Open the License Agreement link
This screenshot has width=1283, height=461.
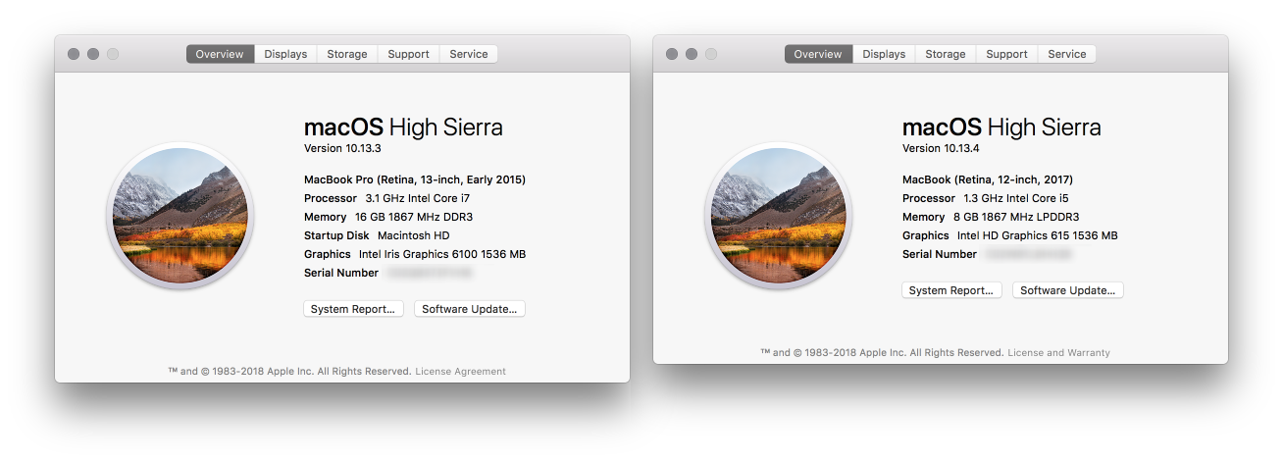coord(460,372)
